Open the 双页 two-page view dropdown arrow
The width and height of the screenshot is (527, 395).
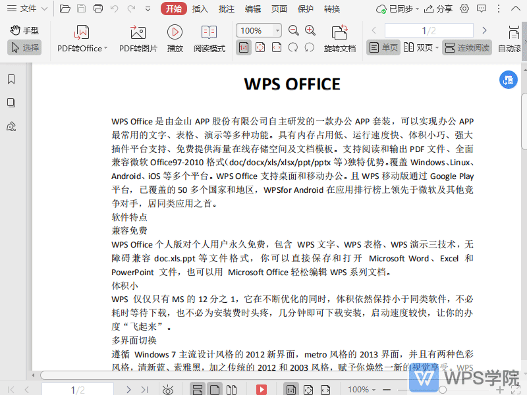[x=436, y=47]
